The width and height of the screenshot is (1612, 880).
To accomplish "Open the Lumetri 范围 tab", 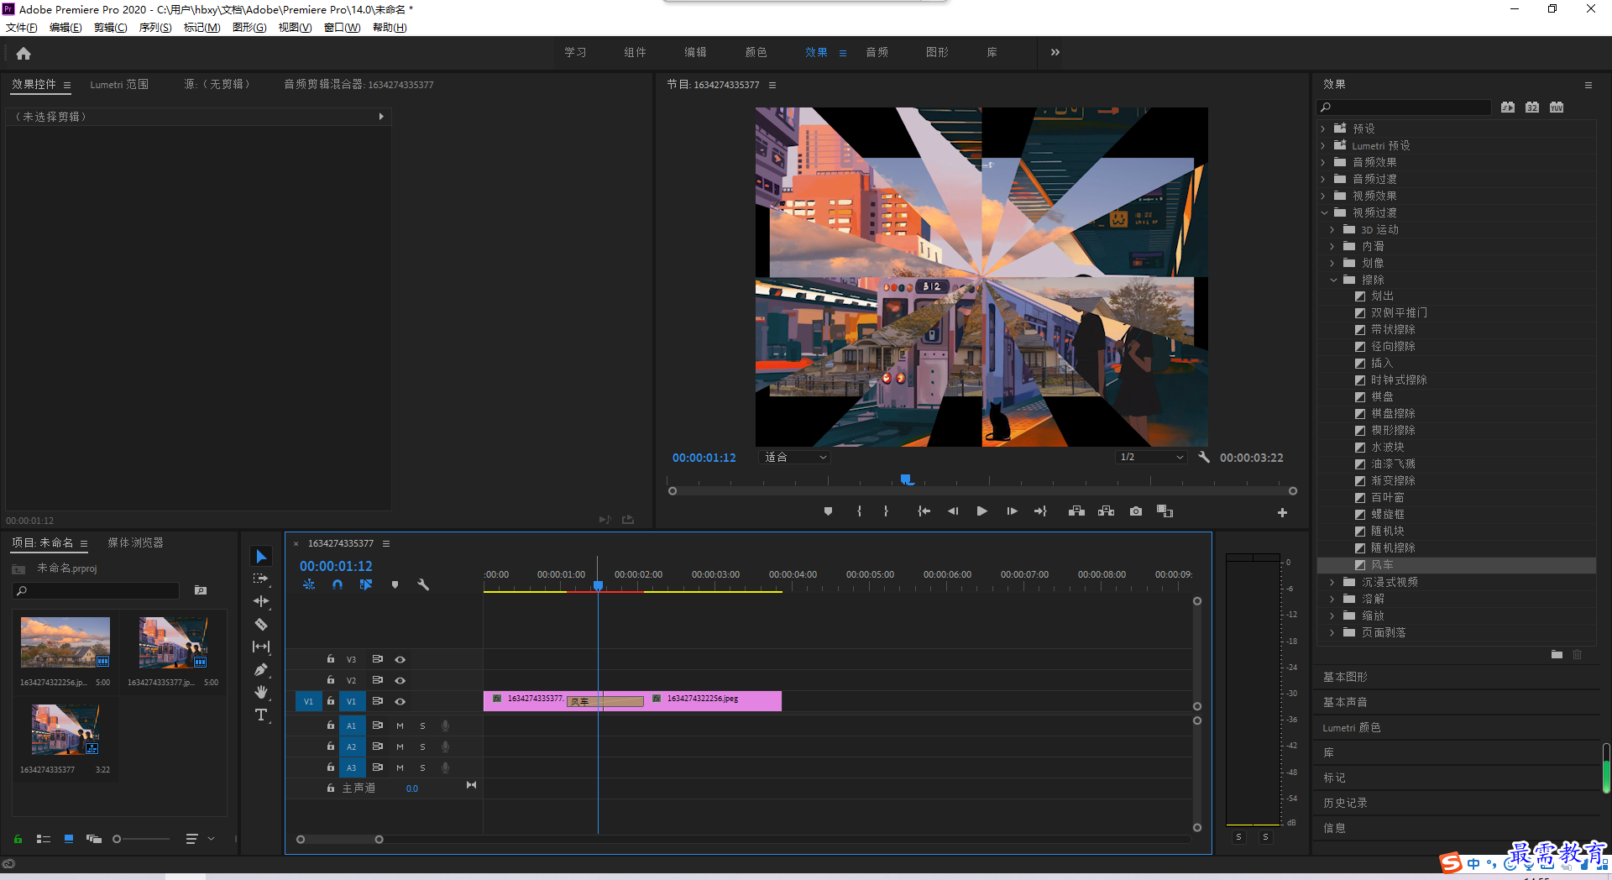I will tap(119, 85).
